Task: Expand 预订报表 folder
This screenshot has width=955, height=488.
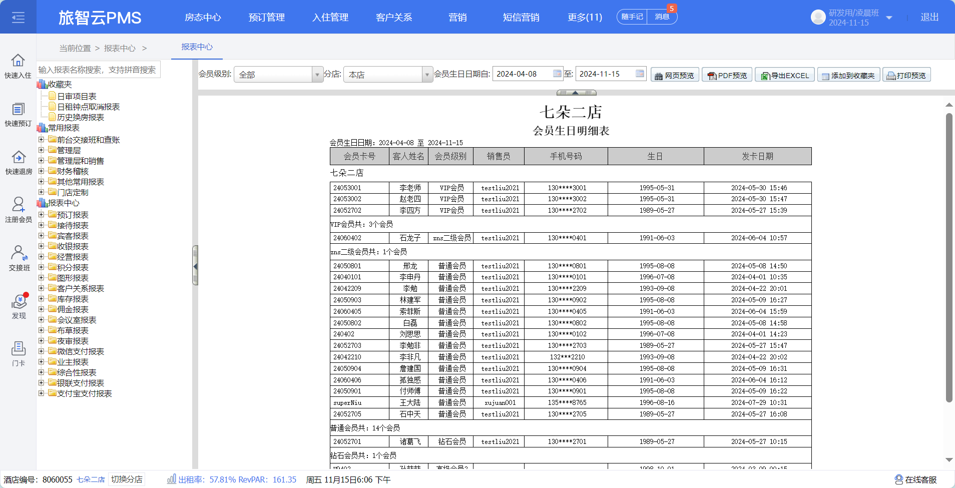Action: click(42, 215)
